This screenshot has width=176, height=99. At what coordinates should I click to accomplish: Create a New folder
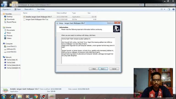41,9
